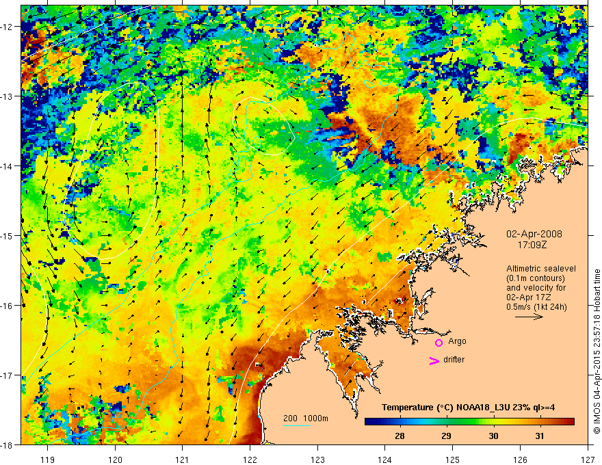Viewport: 602px width, 465px height.
Task: Click the cyan 200 1000m depth contour legend line
Action: click(x=297, y=425)
